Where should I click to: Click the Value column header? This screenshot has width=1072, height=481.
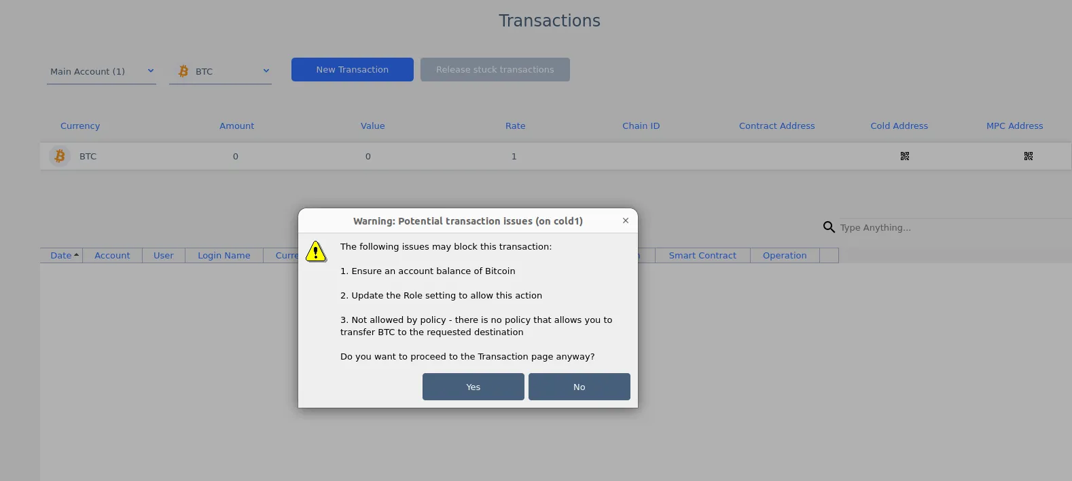coord(373,126)
